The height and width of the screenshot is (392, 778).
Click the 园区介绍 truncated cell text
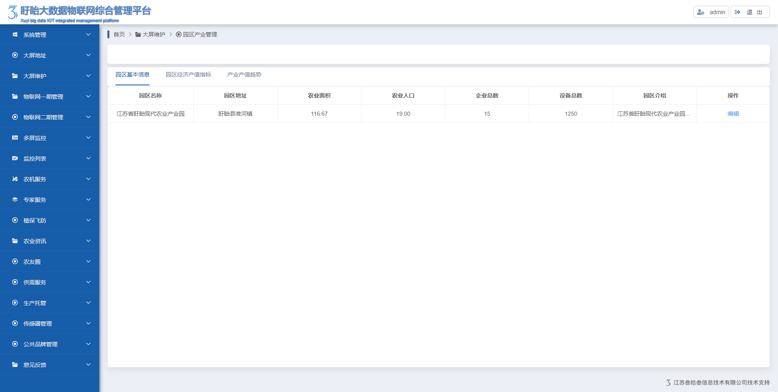tap(654, 114)
